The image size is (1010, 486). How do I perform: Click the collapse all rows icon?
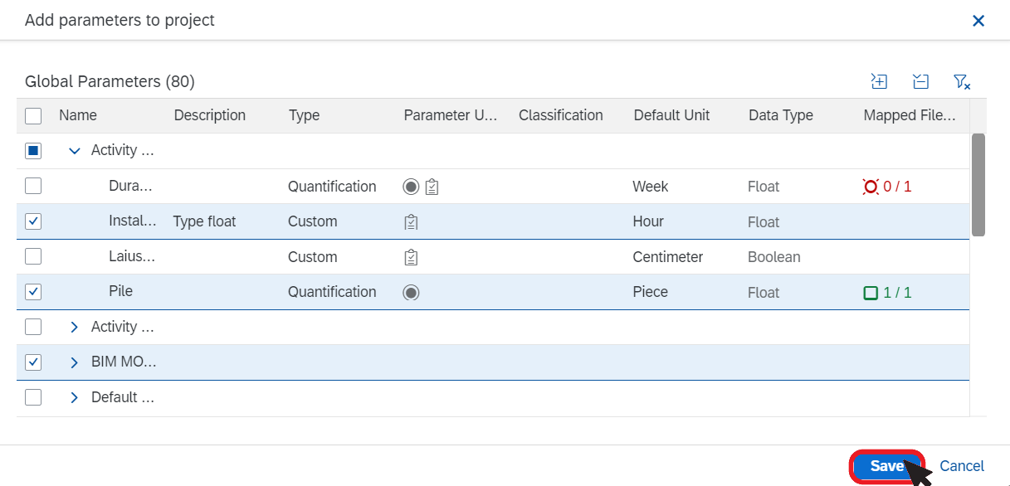pos(920,81)
